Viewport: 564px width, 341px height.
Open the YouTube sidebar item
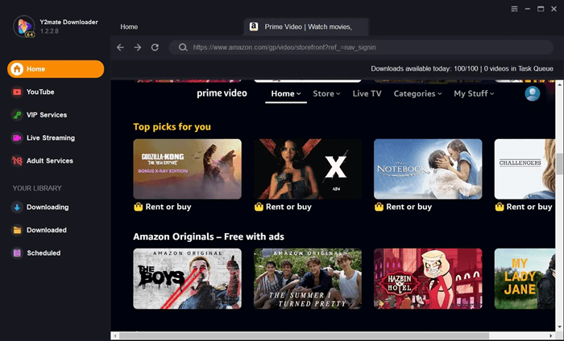33,92
